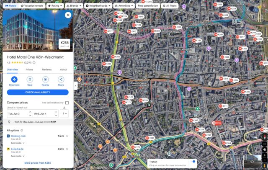Click the Check Availability button

38,92
